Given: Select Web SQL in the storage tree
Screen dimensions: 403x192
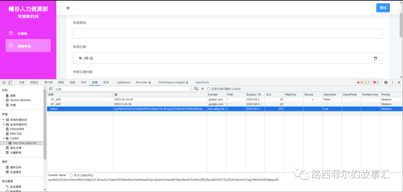Looking at the screenshot, I should pyautogui.click(x=16, y=134).
